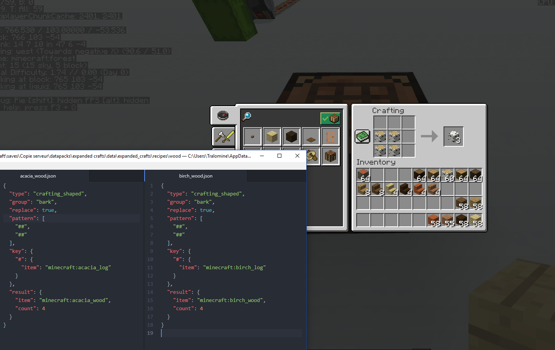Select the wooden door recipe

(331, 137)
